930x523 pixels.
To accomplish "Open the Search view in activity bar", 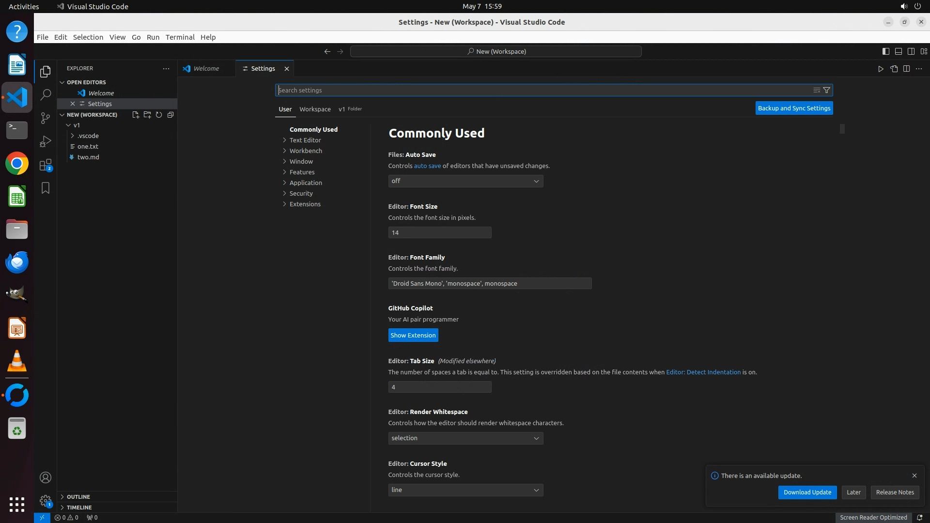I will click(45, 94).
